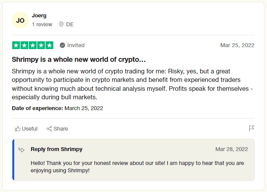
Task: Click the 1 review count text
Action: coord(42,24)
